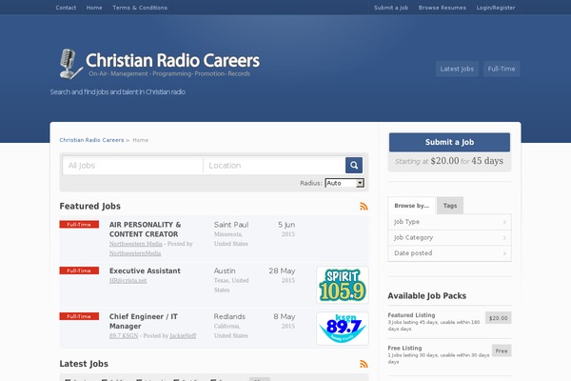Click Full-Time badge on Executive Assistant job
The width and height of the screenshot is (571, 381).
point(79,271)
